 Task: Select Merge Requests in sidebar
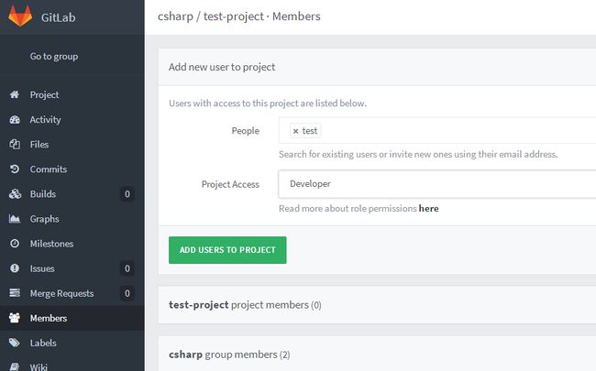[61, 293]
